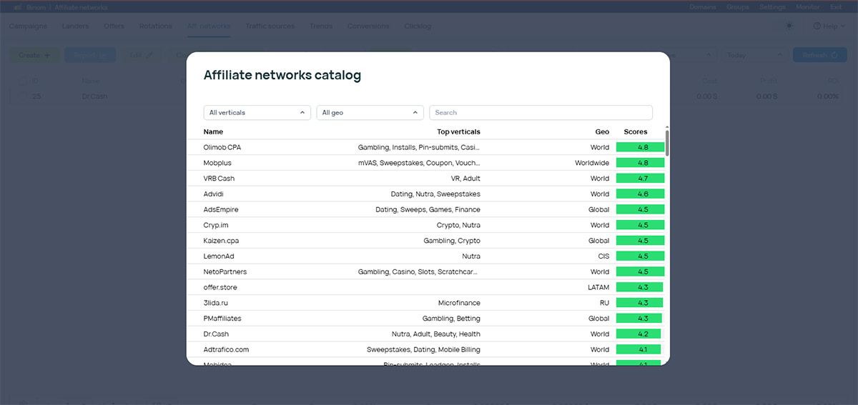Open Settings in the top bar
858x405 pixels.
pos(772,7)
